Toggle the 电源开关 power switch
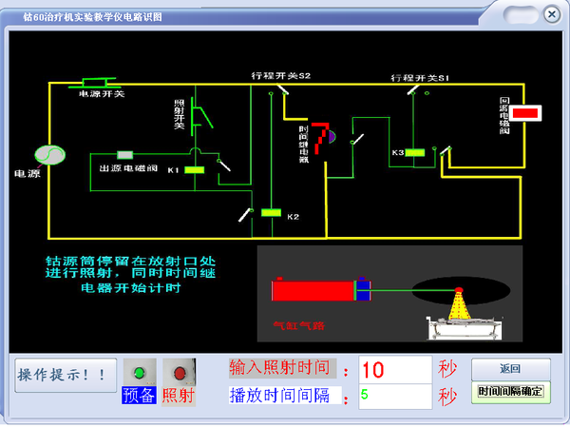This screenshot has height=428, width=570. coord(99,83)
